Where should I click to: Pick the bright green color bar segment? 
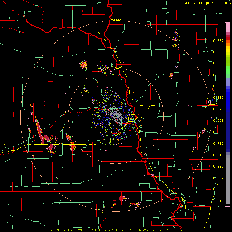point(228,70)
